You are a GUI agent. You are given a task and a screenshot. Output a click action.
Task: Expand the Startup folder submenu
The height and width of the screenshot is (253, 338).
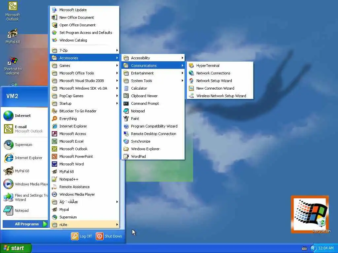[x=84, y=103]
